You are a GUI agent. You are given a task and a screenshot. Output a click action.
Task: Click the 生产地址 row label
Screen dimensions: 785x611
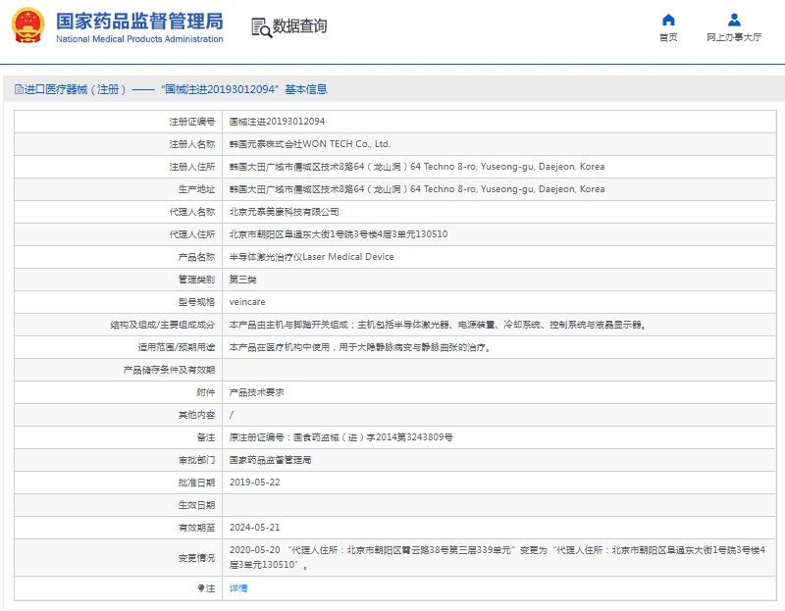coord(196,189)
